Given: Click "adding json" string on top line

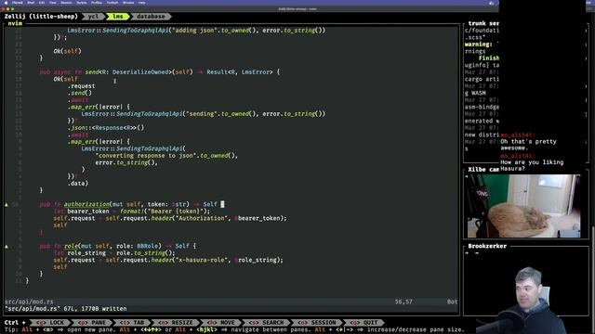Looking at the screenshot, I should coord(193,30).
